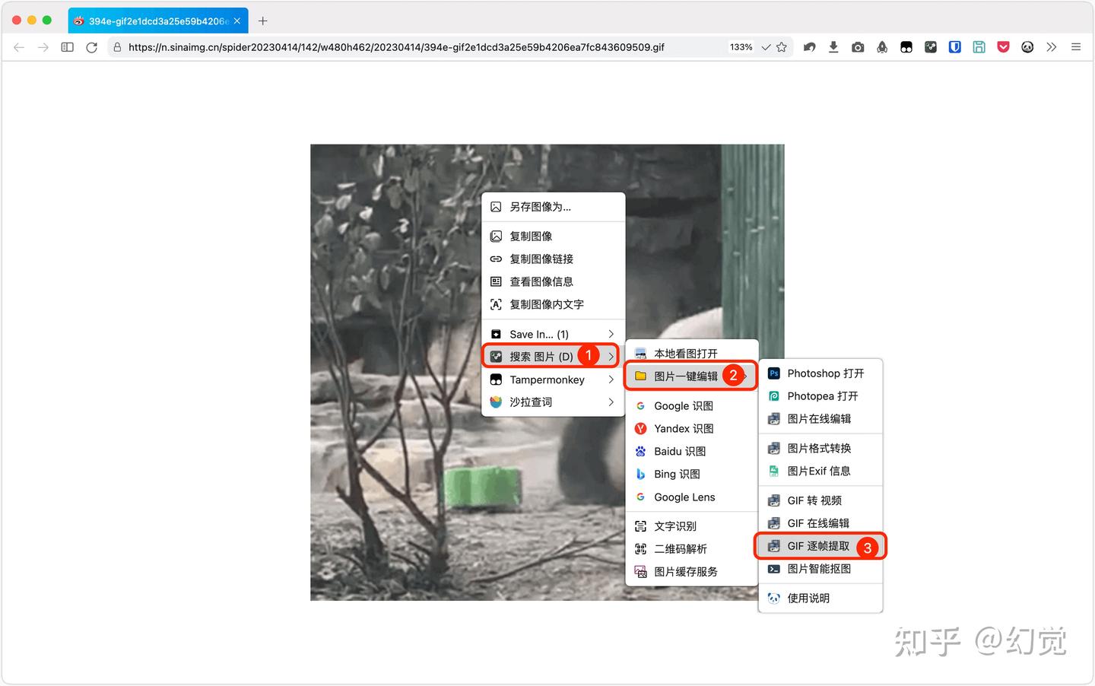Select the screenshot camera icon
1095x686 pixels.
point(858,46)
